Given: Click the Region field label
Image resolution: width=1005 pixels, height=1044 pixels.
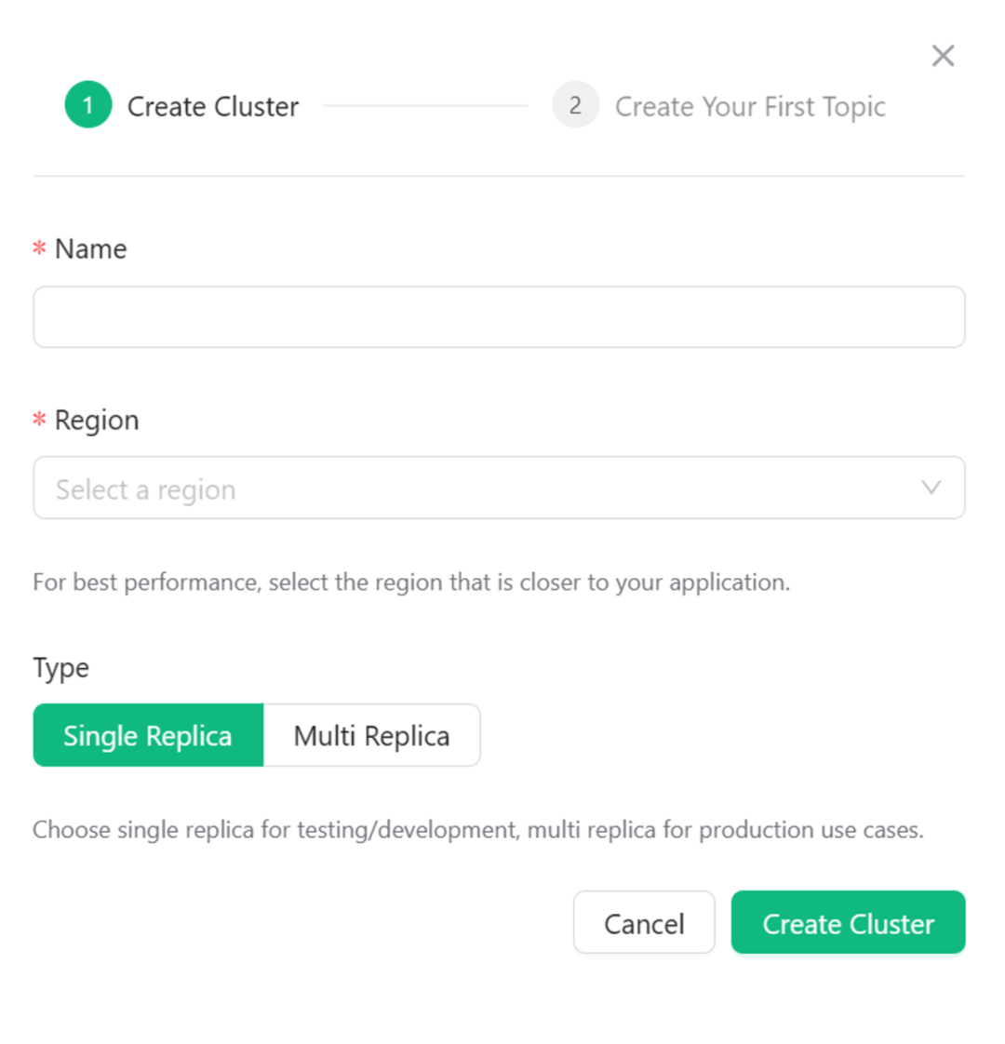Looking at the screenshot, I should [97, 421].
